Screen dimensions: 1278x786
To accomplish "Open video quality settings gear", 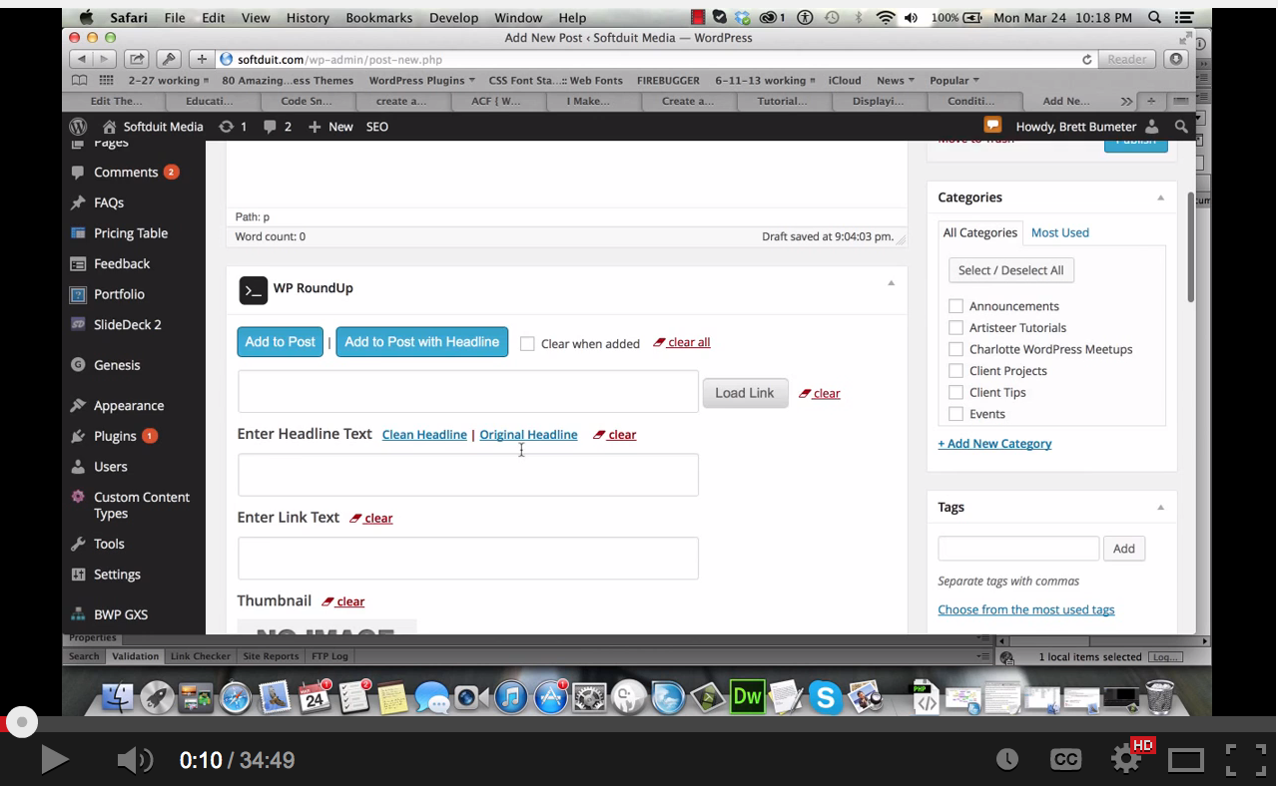I will tap(1126, 760).
